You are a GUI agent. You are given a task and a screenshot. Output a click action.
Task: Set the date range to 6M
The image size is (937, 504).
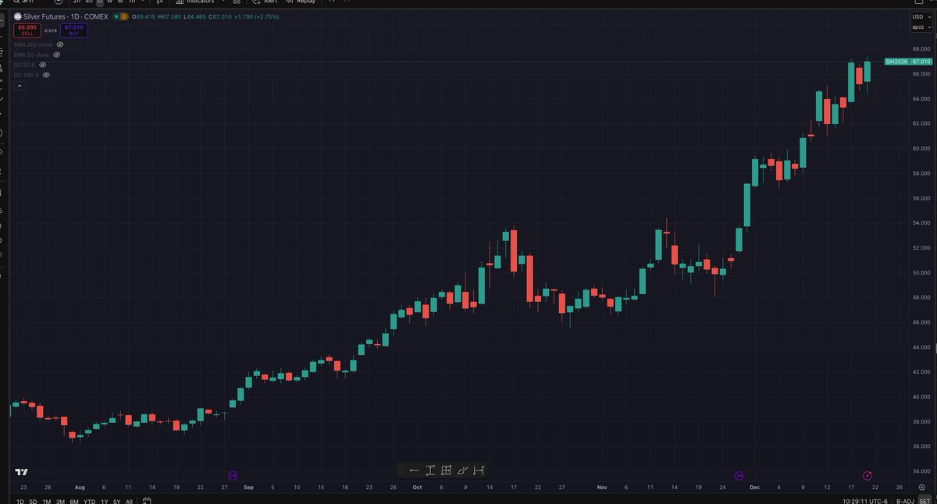coord(74,501)
